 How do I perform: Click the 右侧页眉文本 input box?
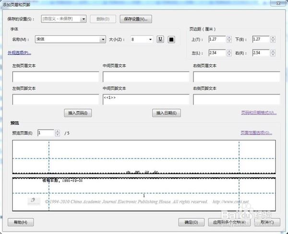236,77
